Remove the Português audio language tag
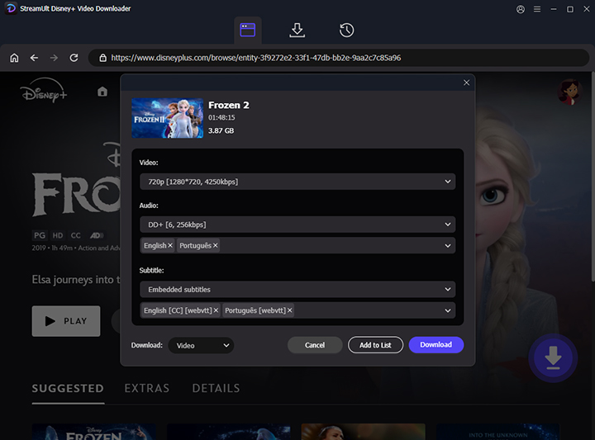Screen dimensions: 595x440 pyautogui.click(x=216, y=246)
